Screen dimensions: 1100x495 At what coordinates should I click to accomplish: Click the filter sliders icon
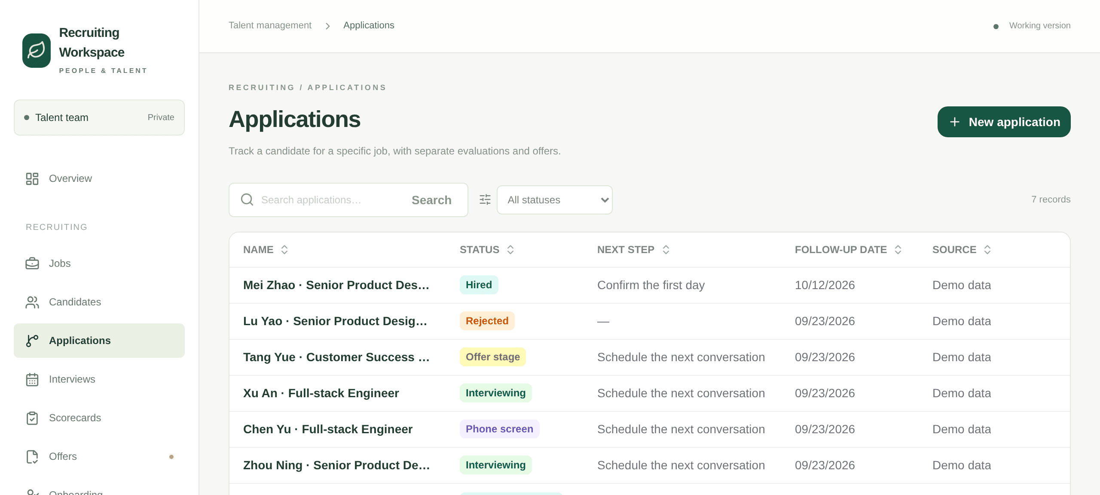pos(485,199)
